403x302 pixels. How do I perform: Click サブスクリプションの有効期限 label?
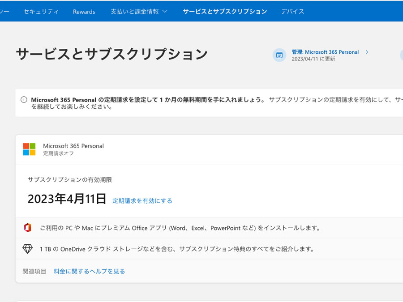coord(70,180)
